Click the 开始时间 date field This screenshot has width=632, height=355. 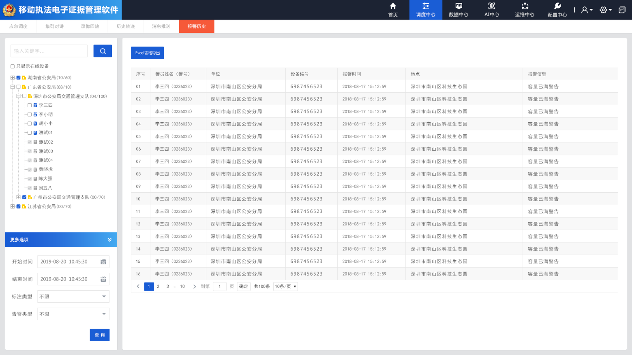pos(73,262)
